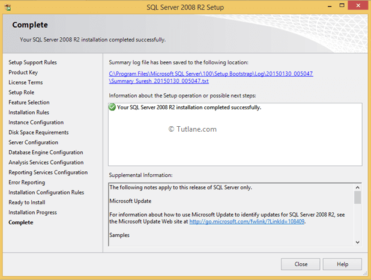Select the Disk Space Requirements step

38,132
